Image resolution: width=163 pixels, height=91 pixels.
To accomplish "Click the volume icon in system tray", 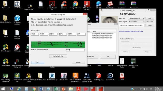I will (x=147, y=89).
